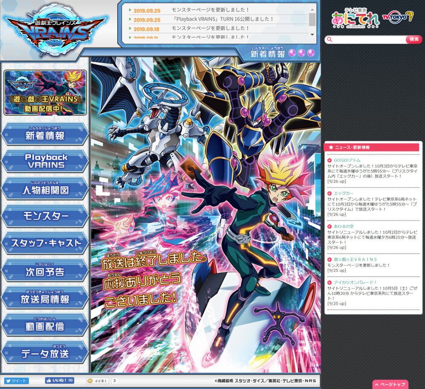The image size is (425, 389).
Task: Click the magnifier icon in search box
Action: tap(329, 40)
